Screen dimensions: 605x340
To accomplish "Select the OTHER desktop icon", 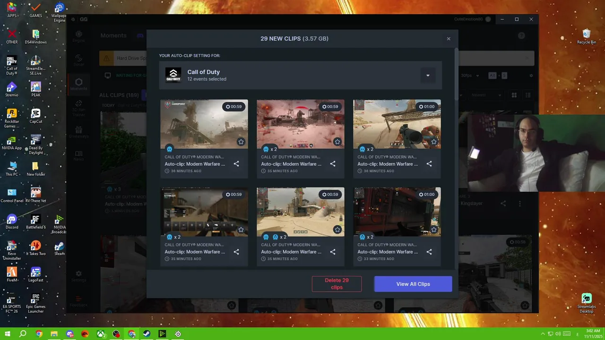I will click(12, 36).
